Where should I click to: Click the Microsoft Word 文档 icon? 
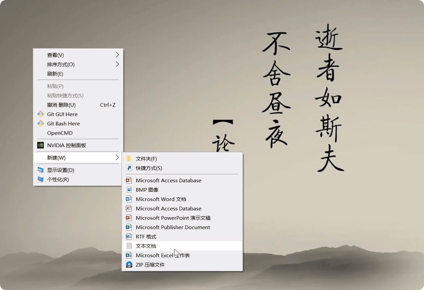click(x=129, y=199)
